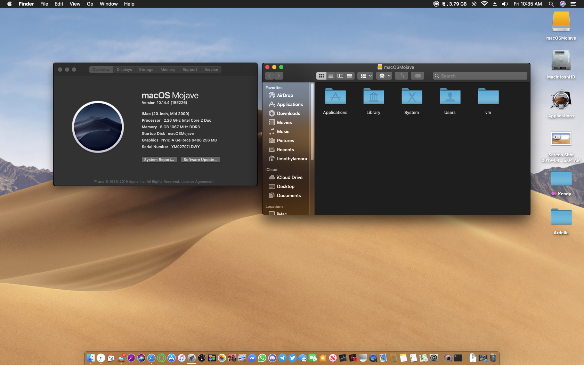Open Telegram from the Dock
Viewport: 584px width, 365px height.
(282, 358)
